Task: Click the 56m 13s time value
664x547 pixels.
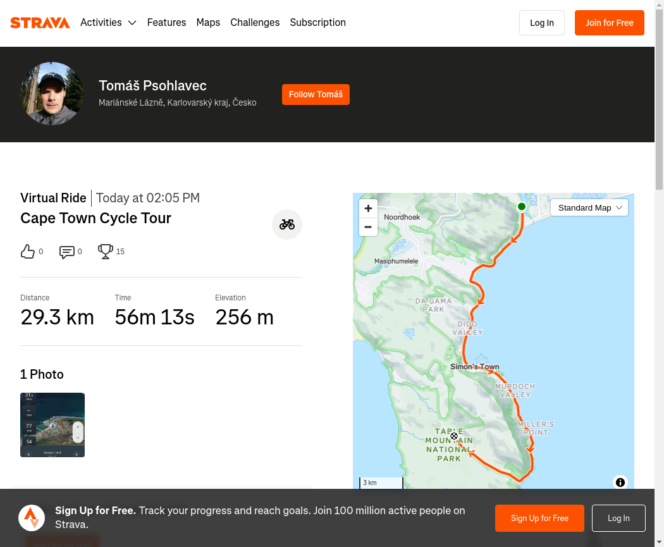Action: [x=154, y=317]
